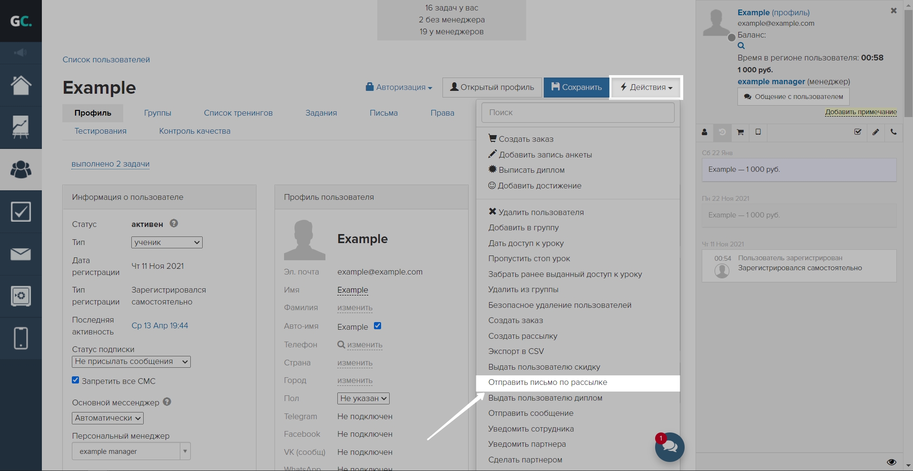Open the home icon in the left sidebar

[x=21, y=86]
